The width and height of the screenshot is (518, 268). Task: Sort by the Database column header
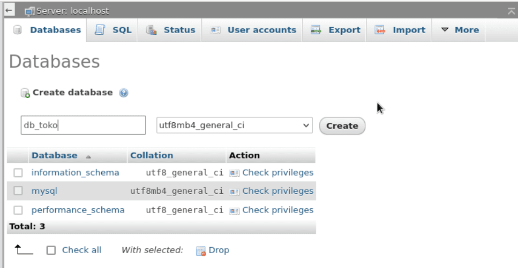click(54, 155)
